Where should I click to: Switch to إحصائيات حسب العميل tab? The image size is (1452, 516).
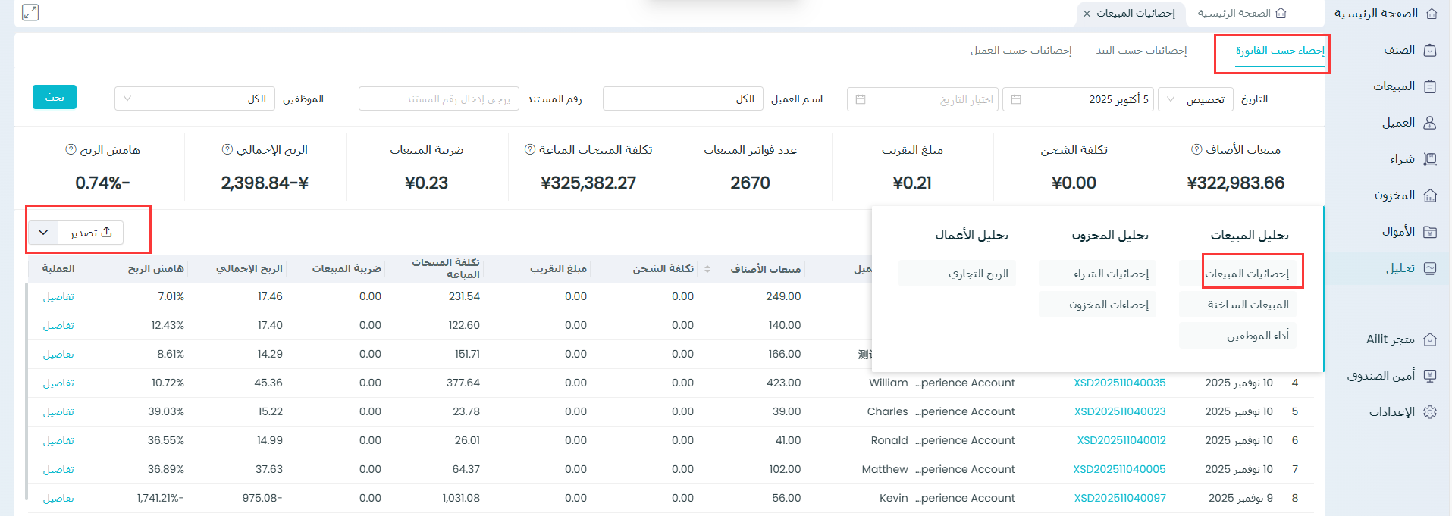(1021, 51)
